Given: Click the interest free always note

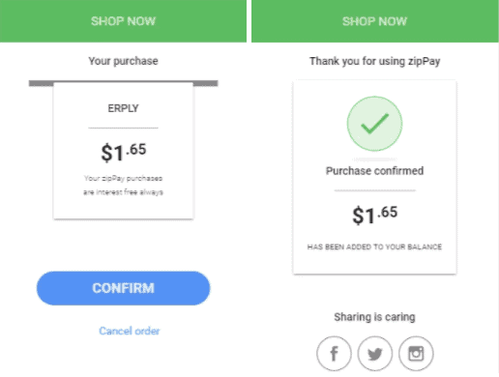Looking at the screenshot, I should pos(123,186).
